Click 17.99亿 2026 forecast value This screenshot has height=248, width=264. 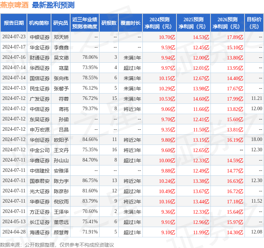pyautogui.click(x=235, y=98)
